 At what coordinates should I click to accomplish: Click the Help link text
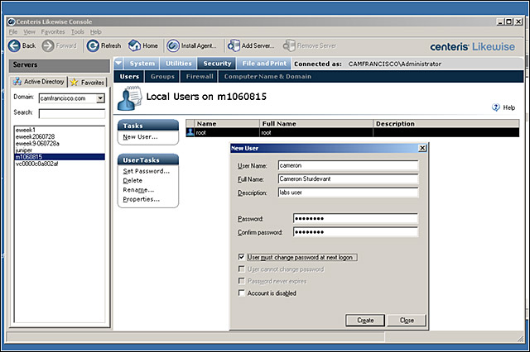pos(508,107)
